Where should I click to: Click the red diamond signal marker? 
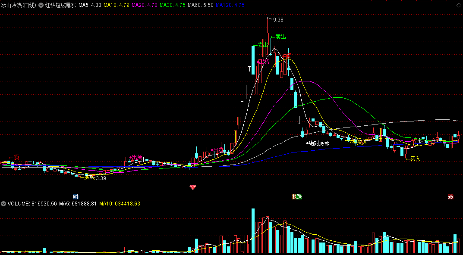pos(193,187)
